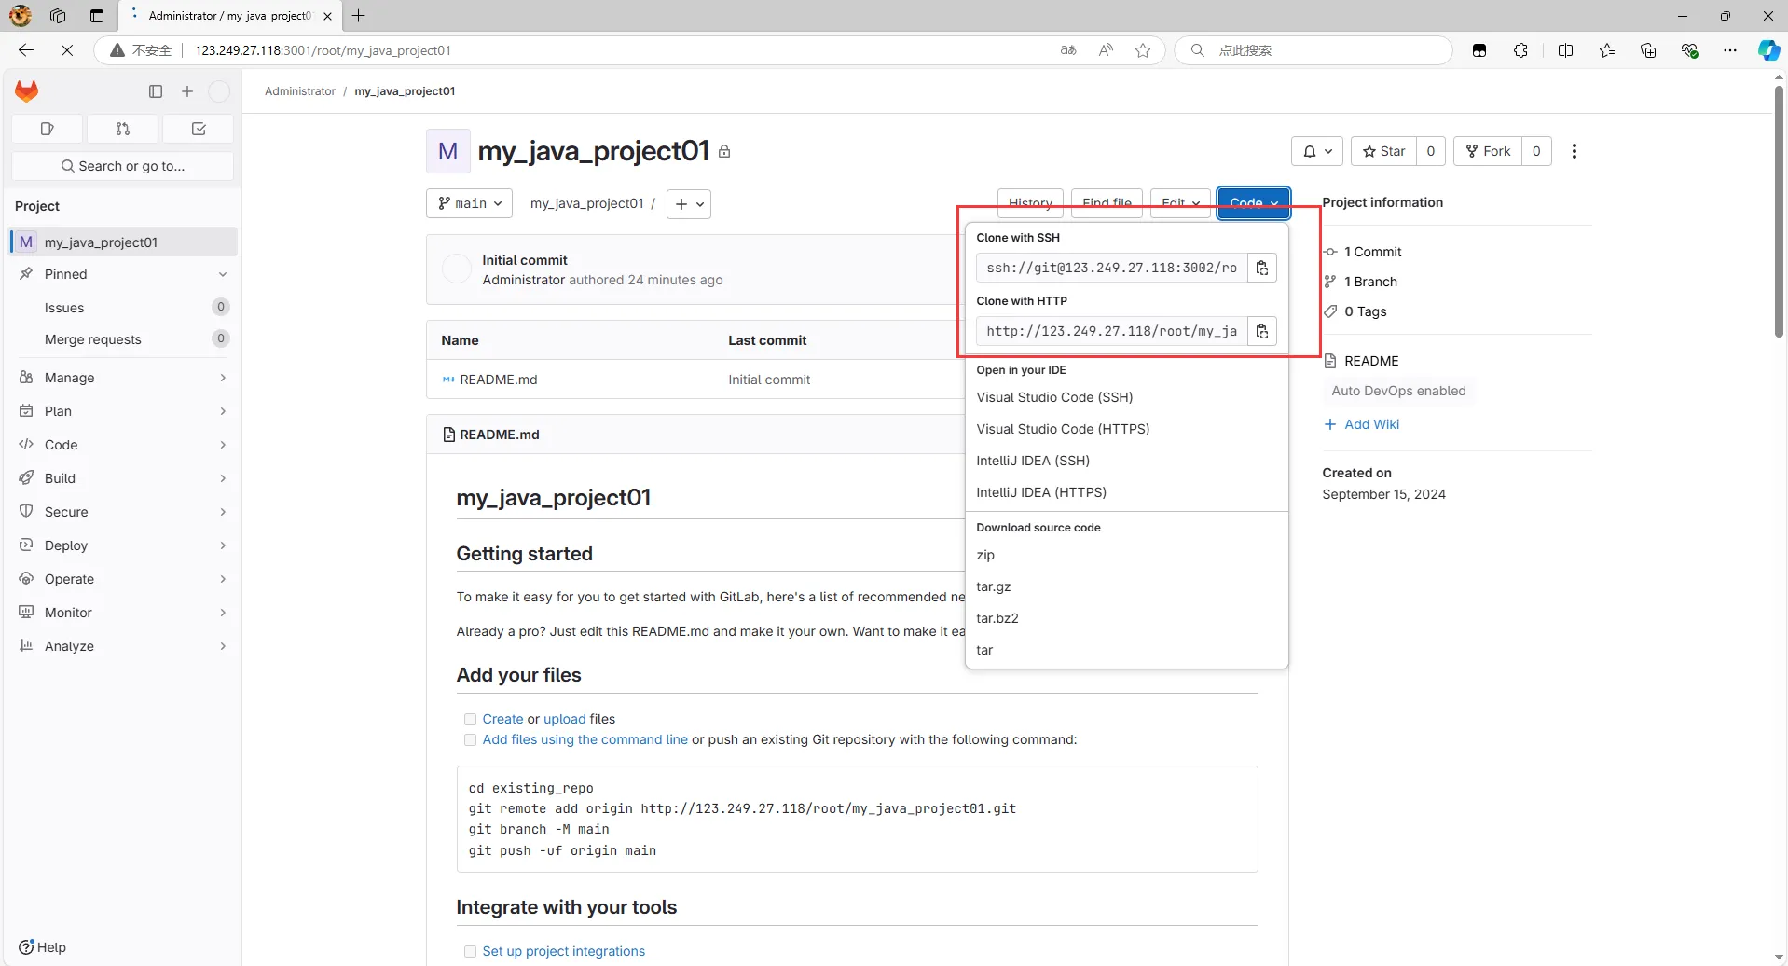Copy the SSH clone URL

(x=1262, y=268)
